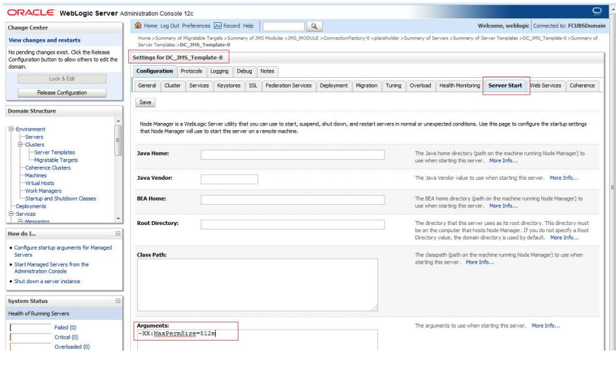Image resolution: width=616 pixels, height=365 pixels.
Task: Click More Info link for Arguments
Action: pos(545,326)
